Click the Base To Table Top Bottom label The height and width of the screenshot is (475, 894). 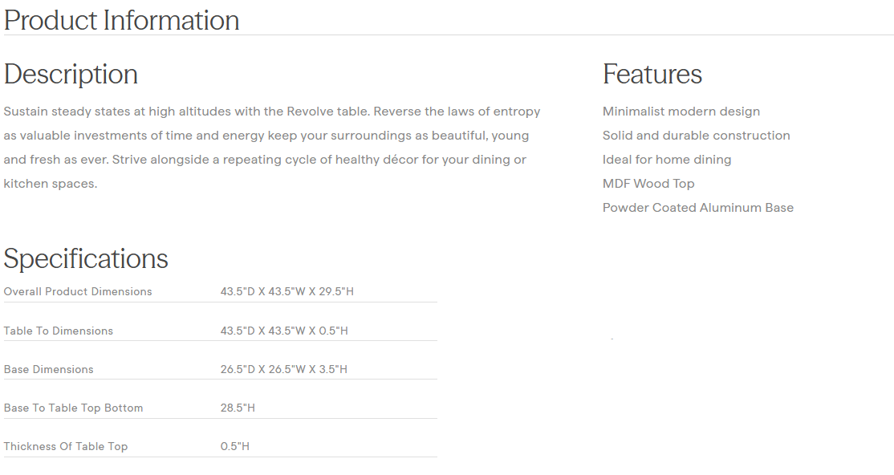(73, 408)
